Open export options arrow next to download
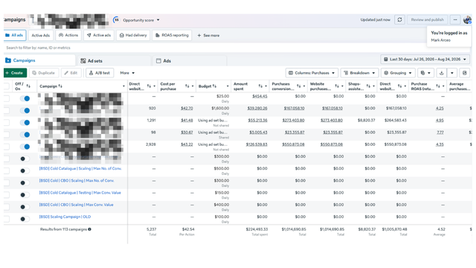The height and width of the screenshot is (268, 476). pos(452,73)
